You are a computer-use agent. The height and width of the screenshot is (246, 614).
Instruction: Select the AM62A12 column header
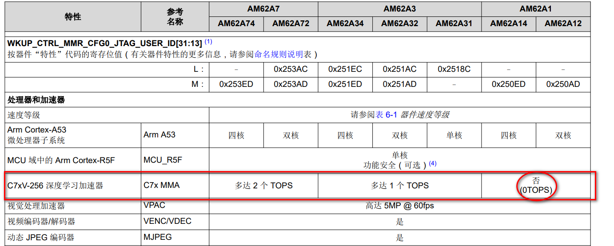pos(563,23)
